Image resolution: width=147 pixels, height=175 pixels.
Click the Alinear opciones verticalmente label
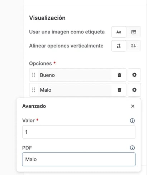coord(66,46)
